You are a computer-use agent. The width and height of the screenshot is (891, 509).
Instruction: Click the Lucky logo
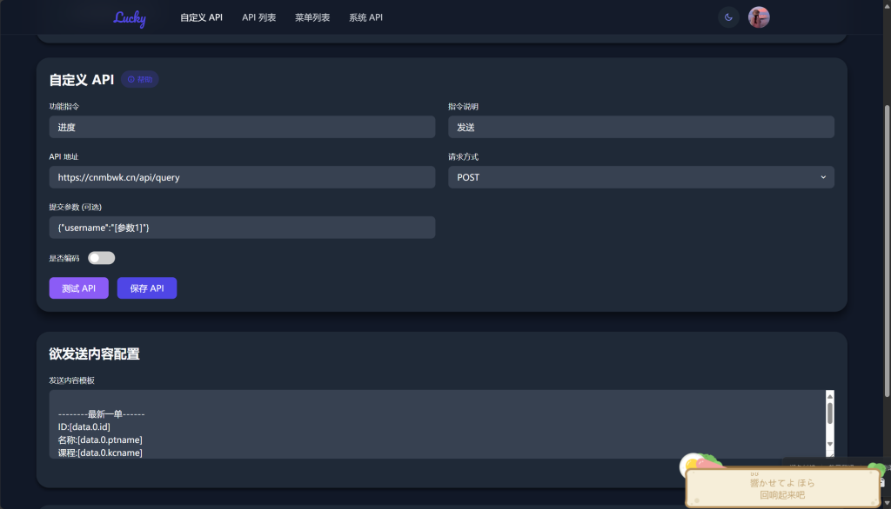(x=130, y=17)
